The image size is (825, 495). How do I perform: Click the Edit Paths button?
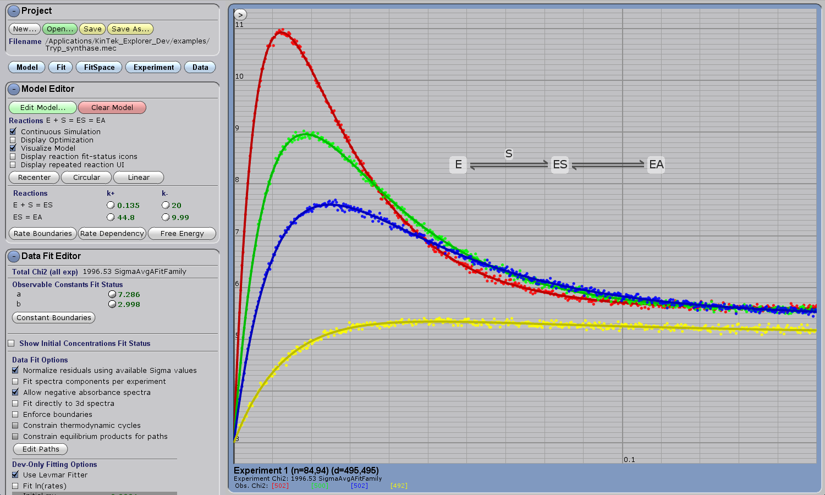41,449
